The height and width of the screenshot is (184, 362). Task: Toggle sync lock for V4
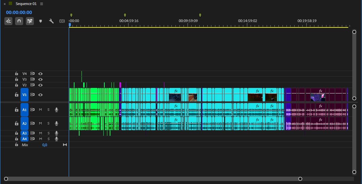32,74
